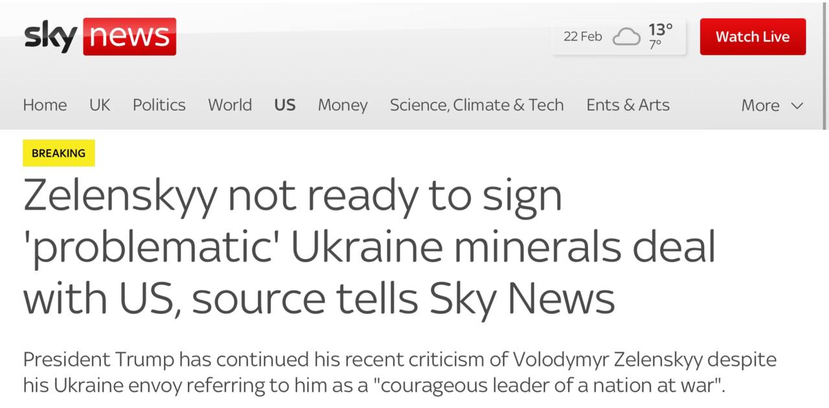Go to the Home section
The image size is (829, 408).
pyautogui.click(x=45, y=105)
